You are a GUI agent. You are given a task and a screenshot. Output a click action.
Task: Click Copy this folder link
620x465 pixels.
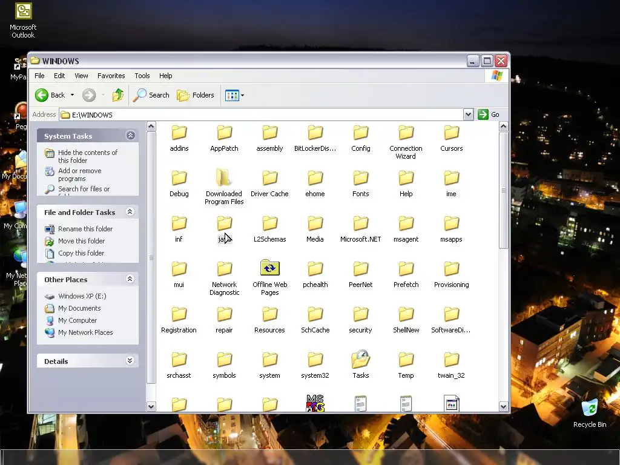81,253
